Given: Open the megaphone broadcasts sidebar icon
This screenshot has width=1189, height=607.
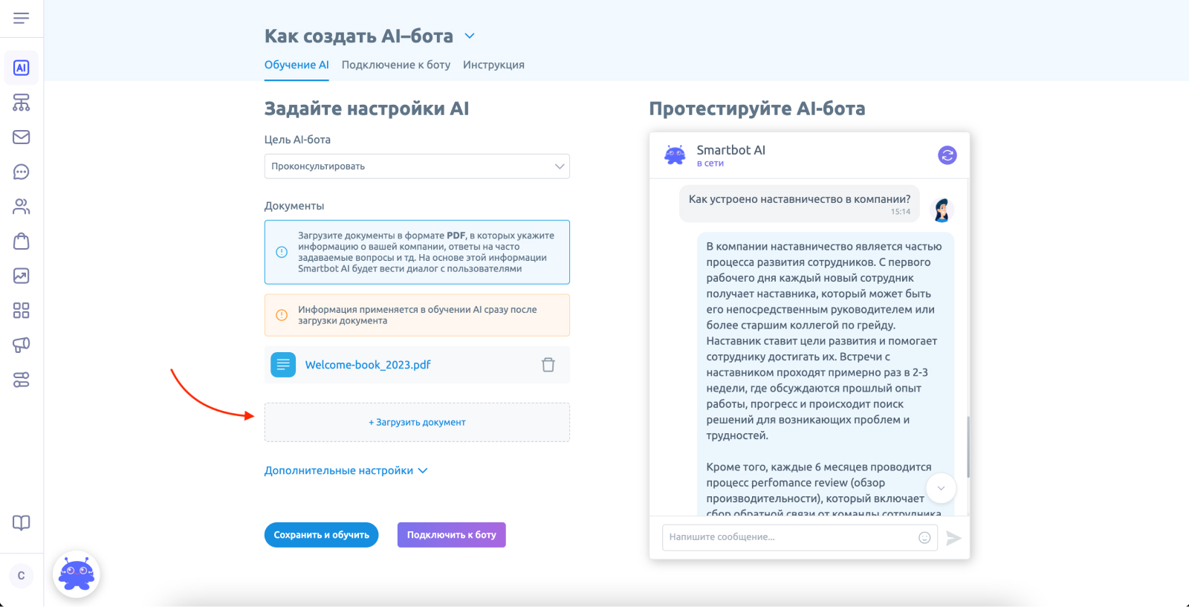Looking at the screenshot, I should tap(22, 345).
